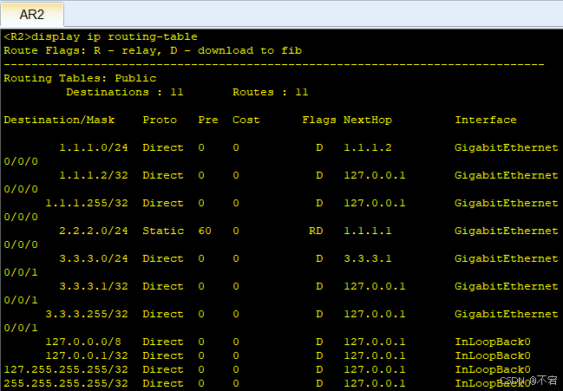Click next hop 3.3.3.1

click(368, 258)
